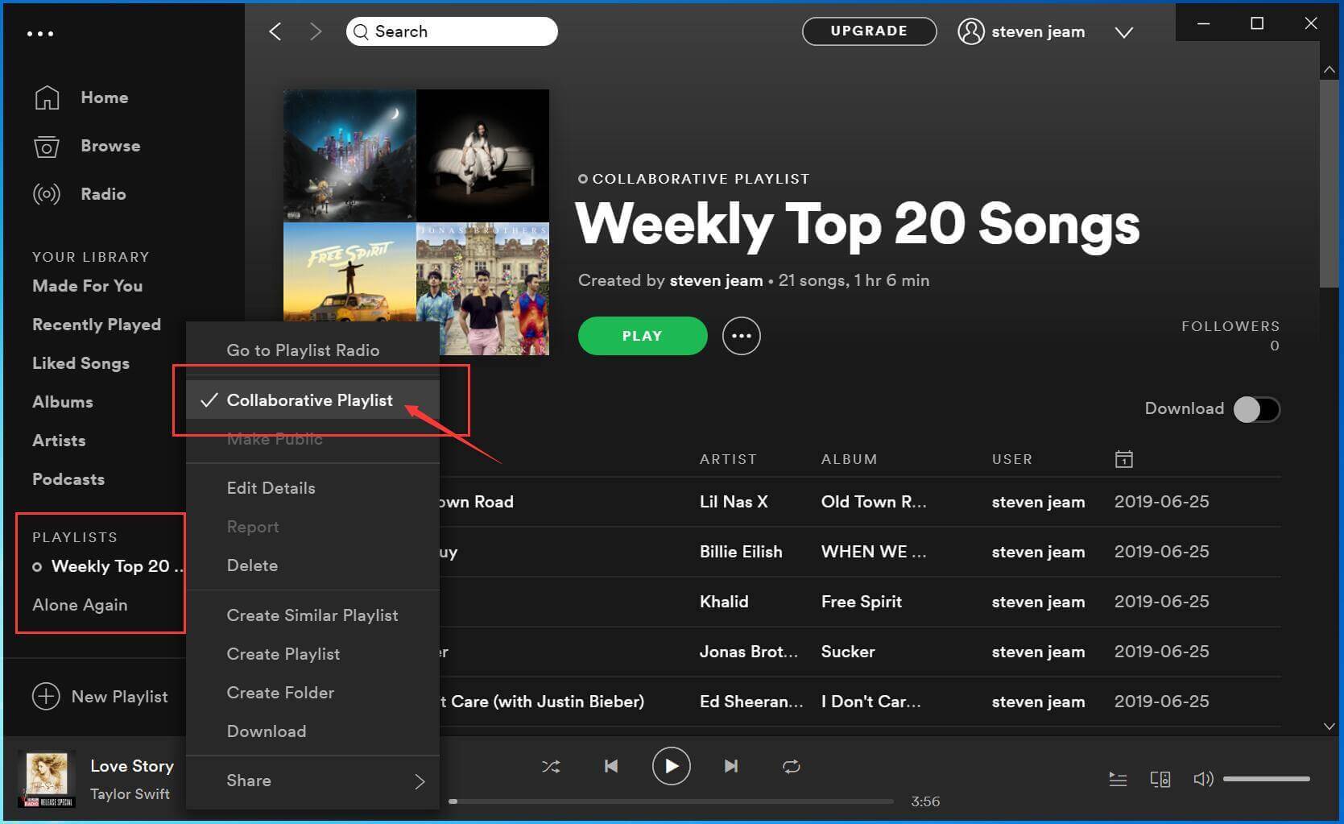
Task: Mute with the volume speaker icon
Action: [x=1203, y=779]
